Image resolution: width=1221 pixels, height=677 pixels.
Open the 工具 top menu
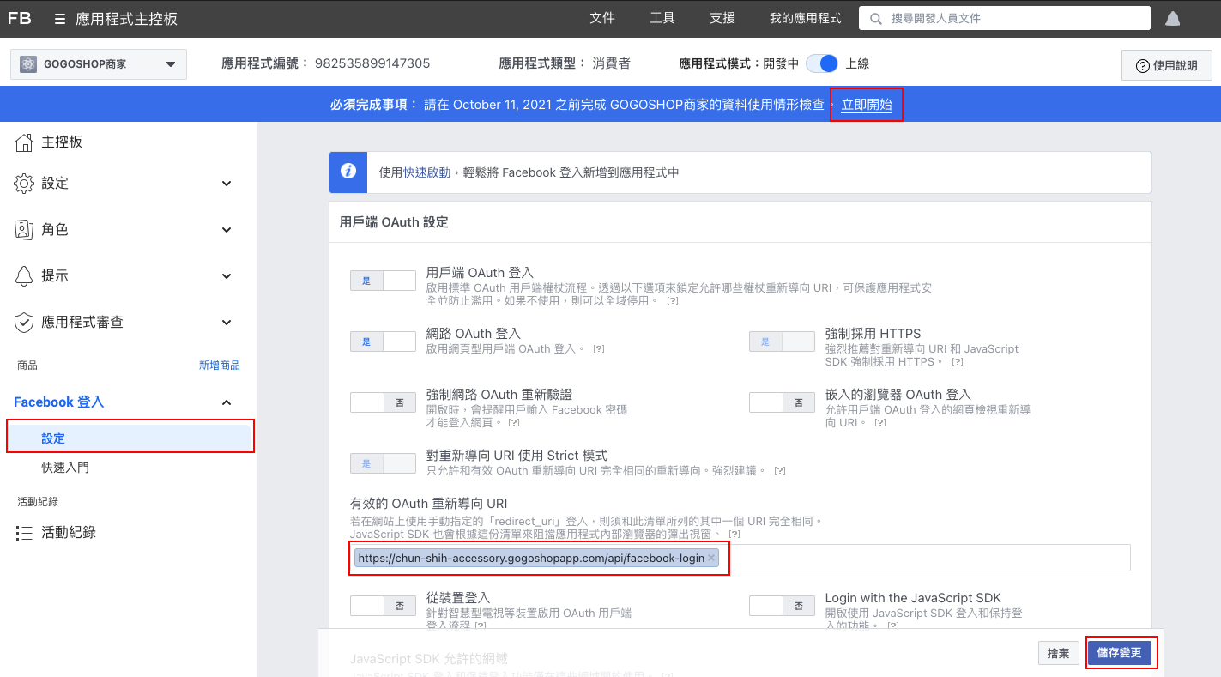(662, 18)
